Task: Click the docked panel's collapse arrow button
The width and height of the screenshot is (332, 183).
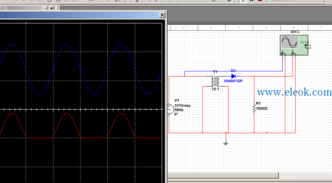Action: click(x=46, y=8)
